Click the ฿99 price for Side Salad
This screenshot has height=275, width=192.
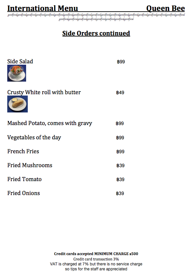121,62
